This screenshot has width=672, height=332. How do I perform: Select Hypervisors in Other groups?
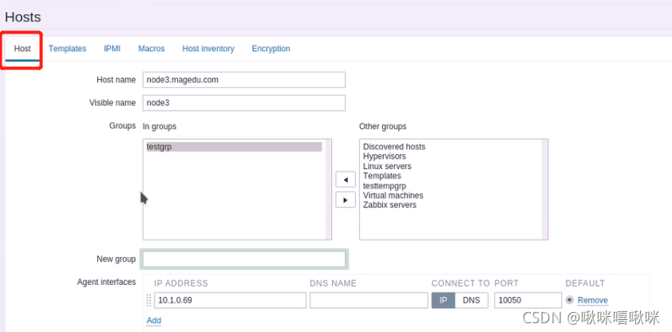pos(385,156)
